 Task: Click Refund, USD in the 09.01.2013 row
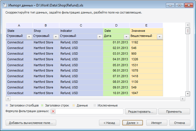(x=81, y=88)
